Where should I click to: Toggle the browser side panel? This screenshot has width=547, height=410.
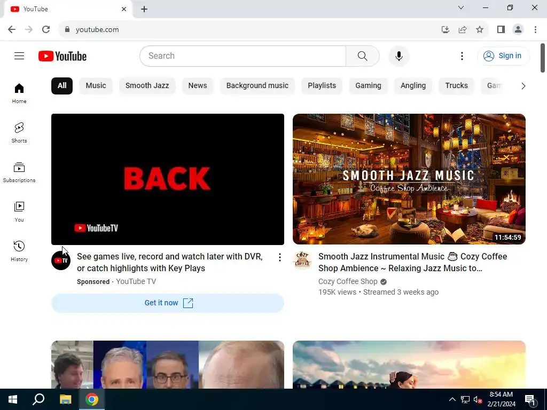(x=501, y=29)
